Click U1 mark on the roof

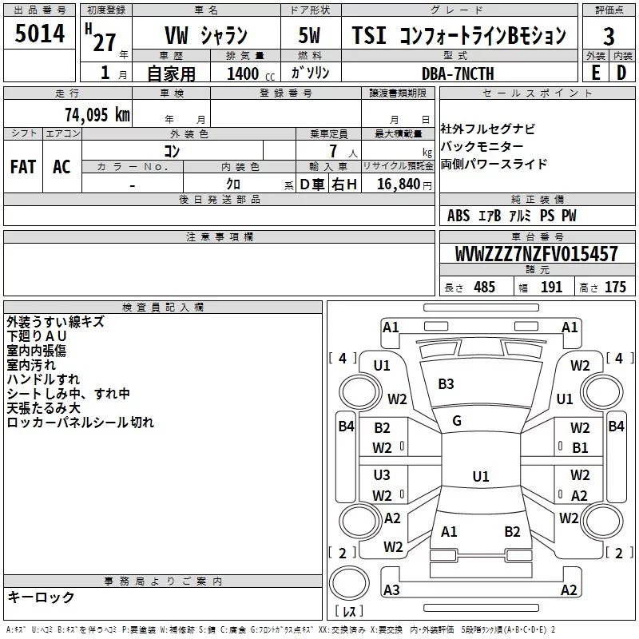481,476
